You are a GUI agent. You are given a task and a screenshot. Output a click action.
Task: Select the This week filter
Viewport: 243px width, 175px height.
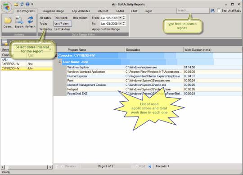pyautogui.click(x=61, y=18)
